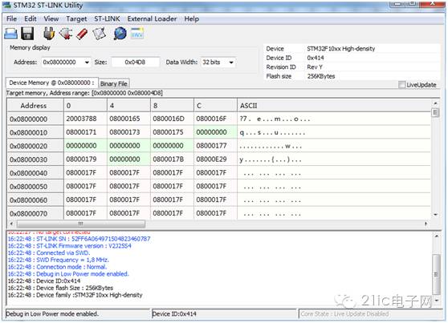Screen dimensions: 448x323
Task: Click the log panel scroll up arrow
Action: coord(436,236)
